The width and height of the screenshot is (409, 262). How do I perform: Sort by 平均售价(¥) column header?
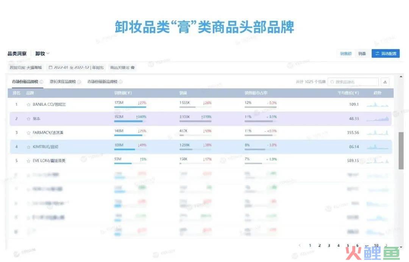coord(348,93)
